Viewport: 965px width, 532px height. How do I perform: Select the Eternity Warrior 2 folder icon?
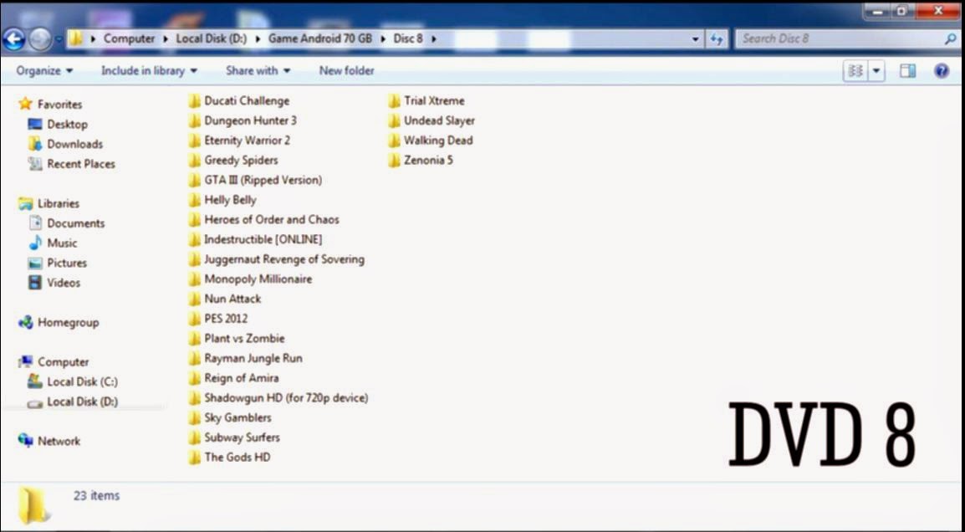[195, 141]
